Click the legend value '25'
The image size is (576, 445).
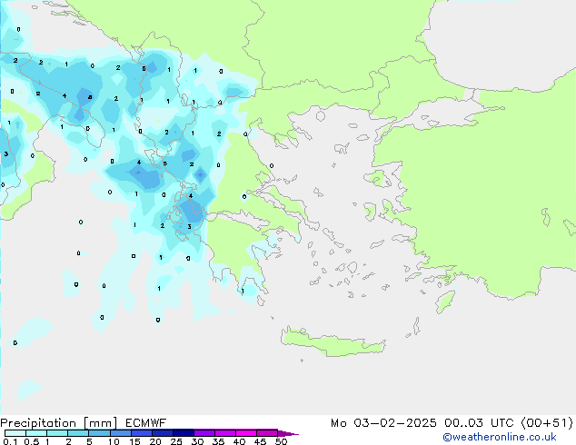pos(176,441)
